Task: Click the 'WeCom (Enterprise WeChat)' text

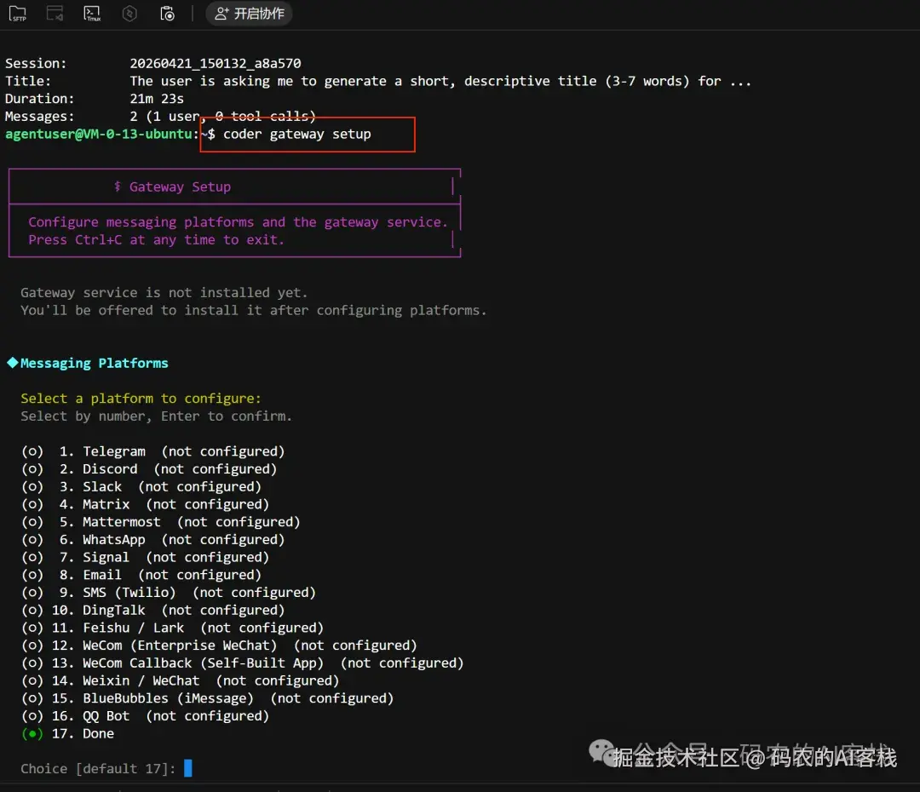Action: click(180, 646)
